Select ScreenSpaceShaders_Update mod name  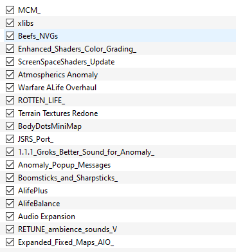coord(66,62)
